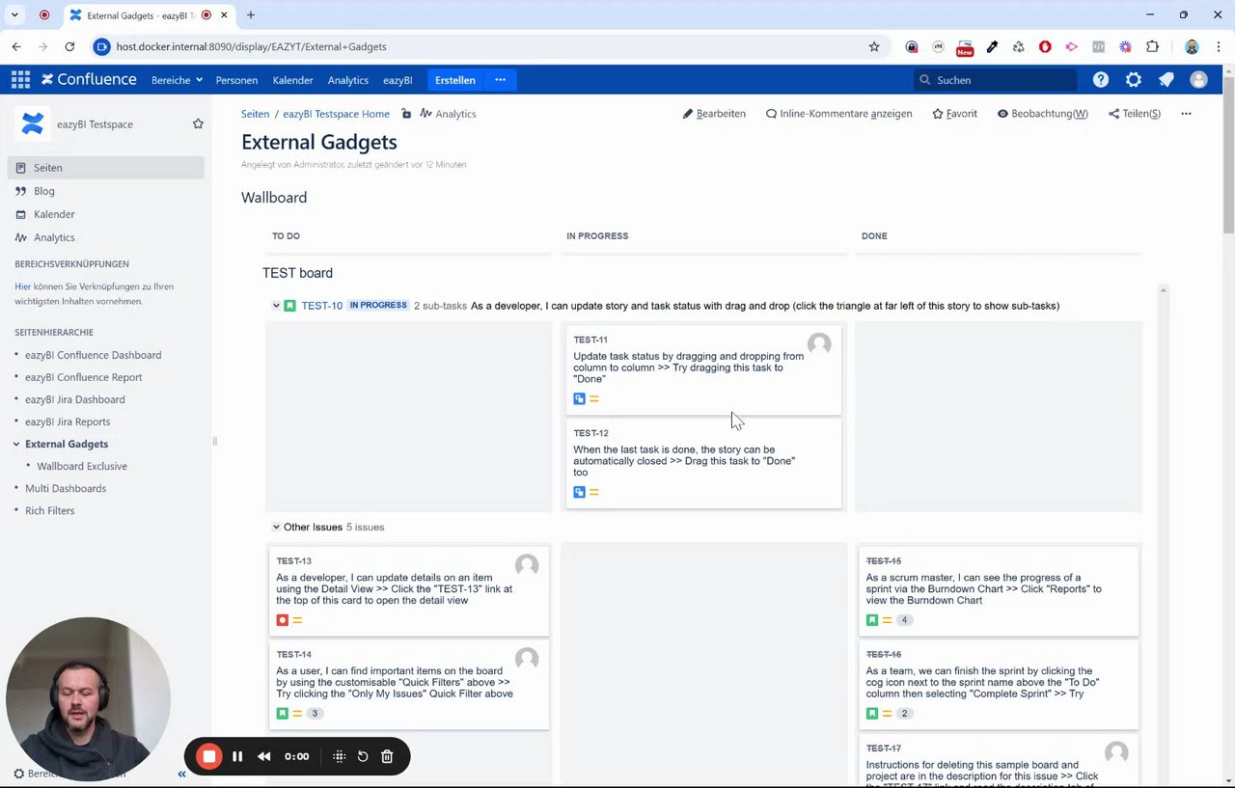Open the browser extensions puzzle menu

(1152, 46)
